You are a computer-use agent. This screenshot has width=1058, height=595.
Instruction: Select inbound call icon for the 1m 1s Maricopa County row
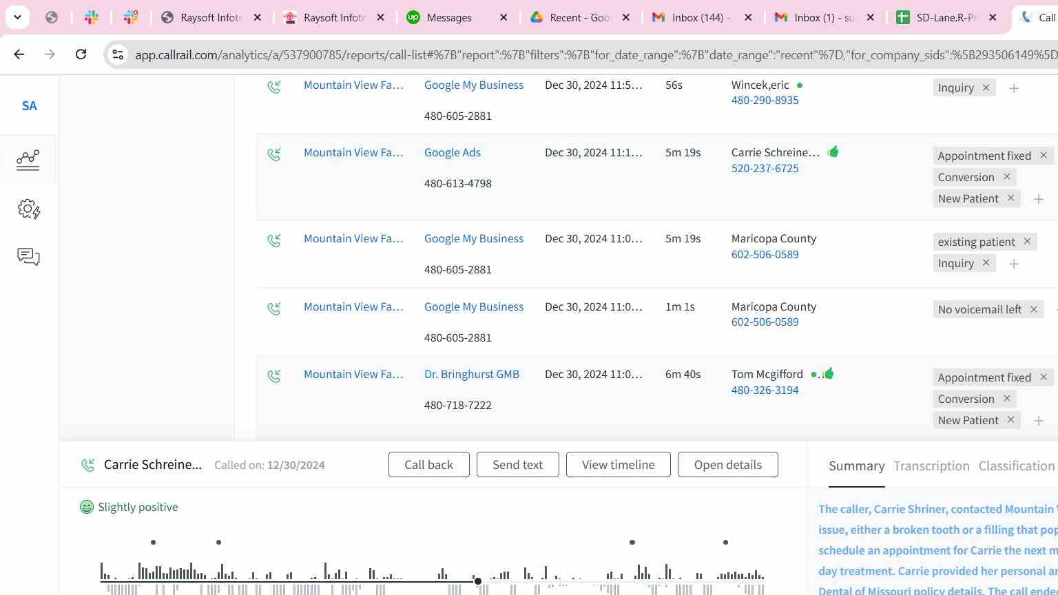click(274, 309)
